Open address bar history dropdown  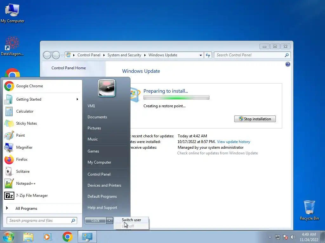[201, 55]
